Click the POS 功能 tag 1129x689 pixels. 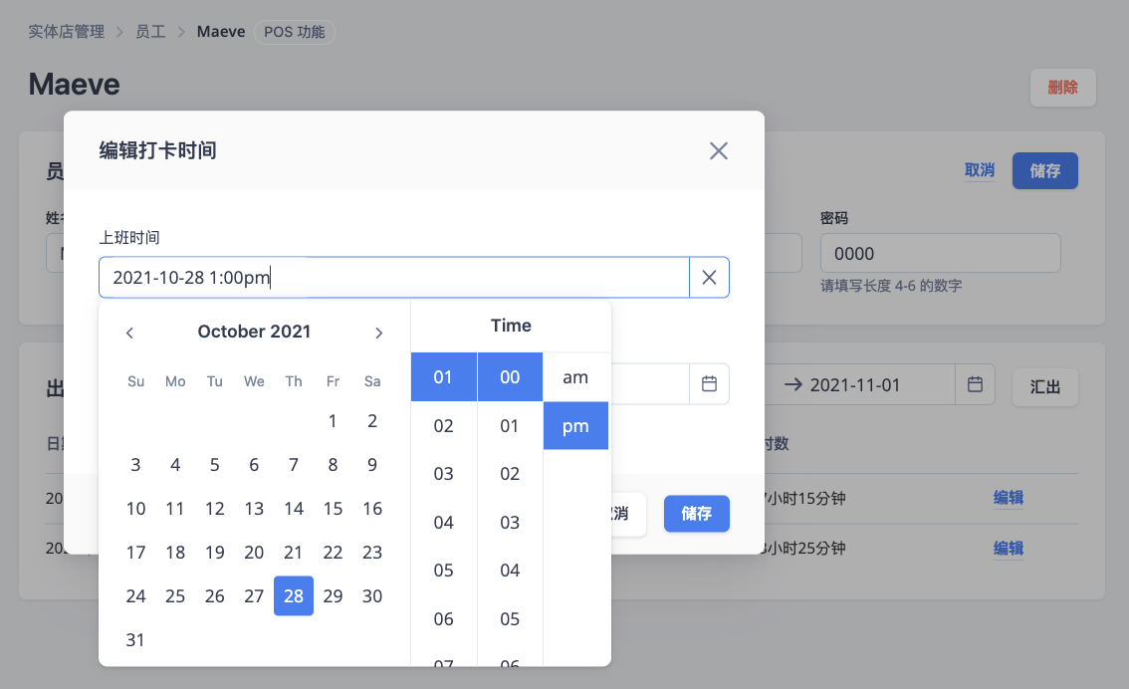(294, 32)
